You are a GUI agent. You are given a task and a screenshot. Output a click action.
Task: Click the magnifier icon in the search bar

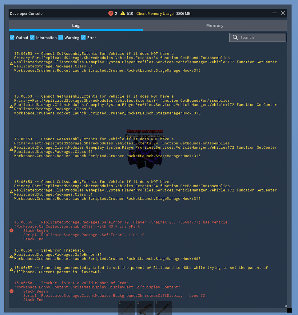point(235,37)
